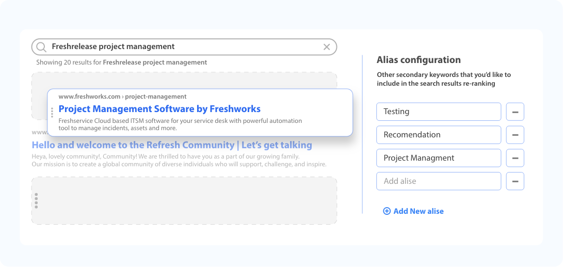The width and height of the screenshot is (563, 267).
Task: Click the search magnifier icon
Action: (41, 47)
